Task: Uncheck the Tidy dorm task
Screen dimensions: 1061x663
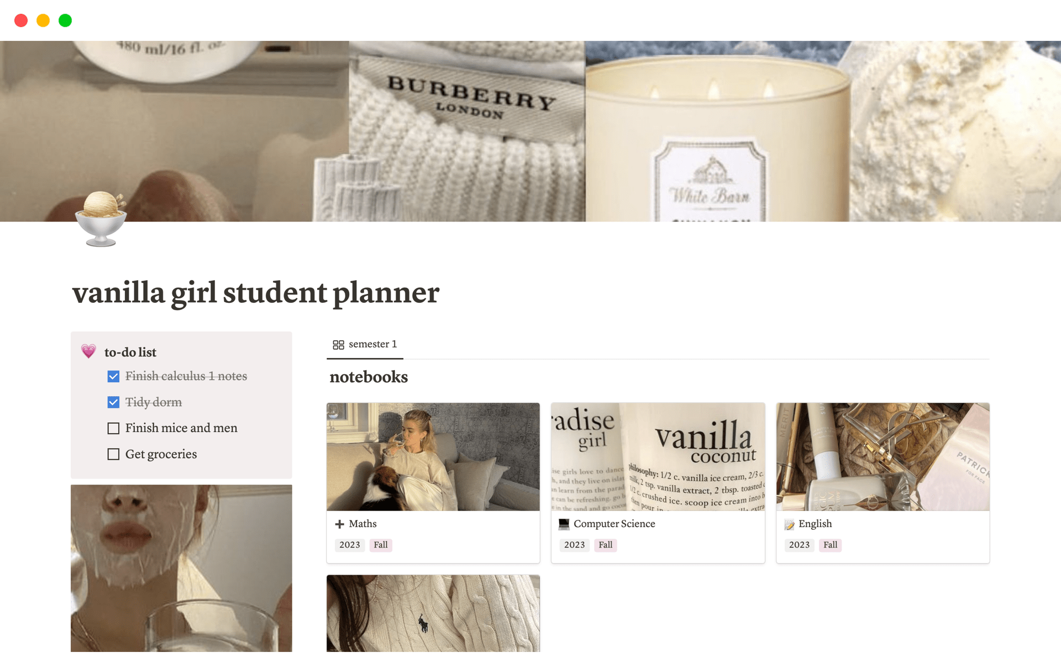Action: click(x=113, y=402)
